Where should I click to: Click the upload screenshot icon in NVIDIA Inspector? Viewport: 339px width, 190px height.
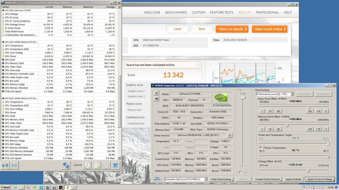tap(156, 93)
